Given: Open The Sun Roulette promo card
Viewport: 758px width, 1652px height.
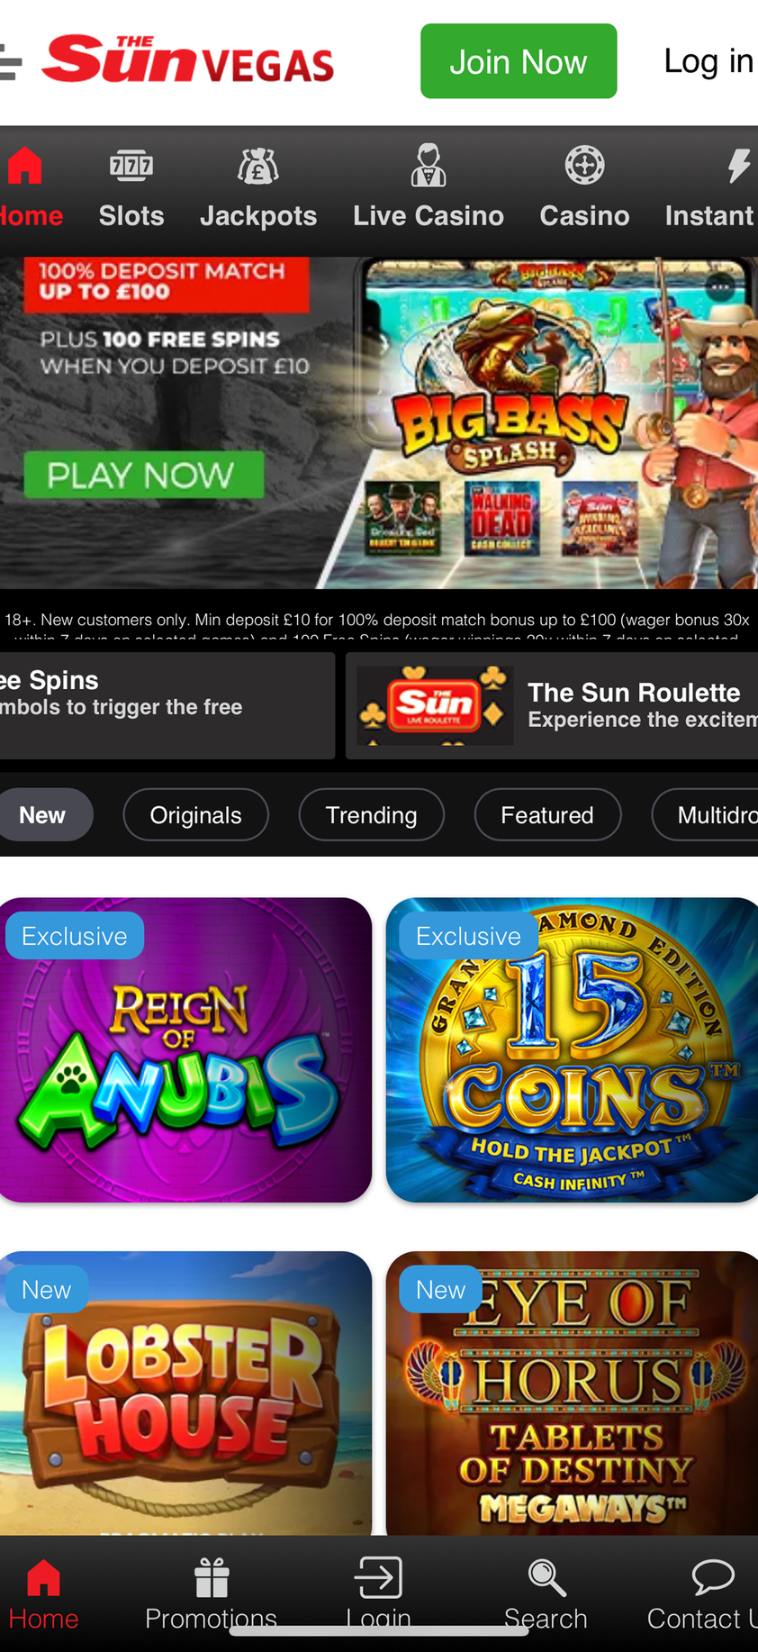Looking at the screenshot, I should (552, 705).
